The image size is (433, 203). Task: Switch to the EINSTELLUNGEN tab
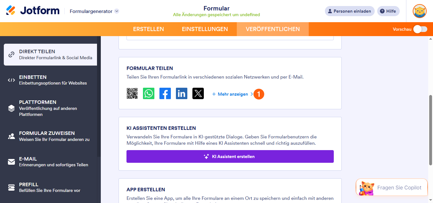pyautogui.click(x=205, y=29)
